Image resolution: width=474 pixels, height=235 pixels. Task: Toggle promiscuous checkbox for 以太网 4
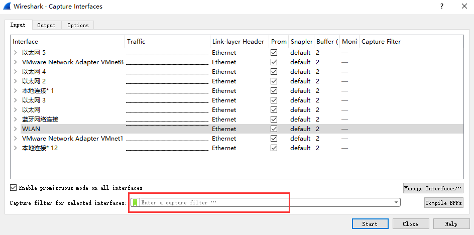point(274,72)
